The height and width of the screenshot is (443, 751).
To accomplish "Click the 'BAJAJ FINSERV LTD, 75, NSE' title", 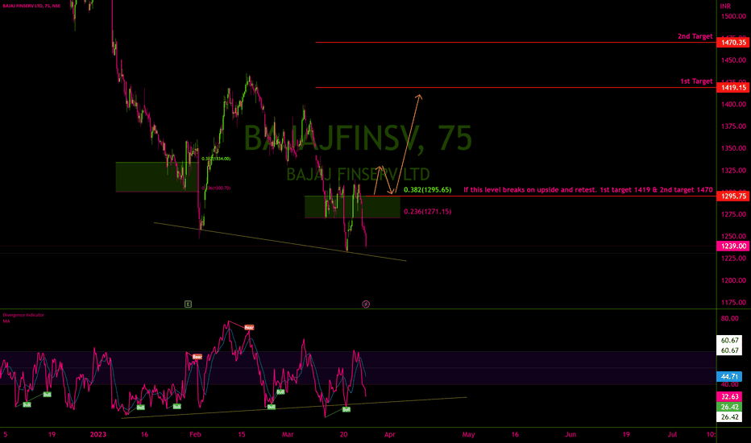I will pyautogui.click(x=31, y=6).
